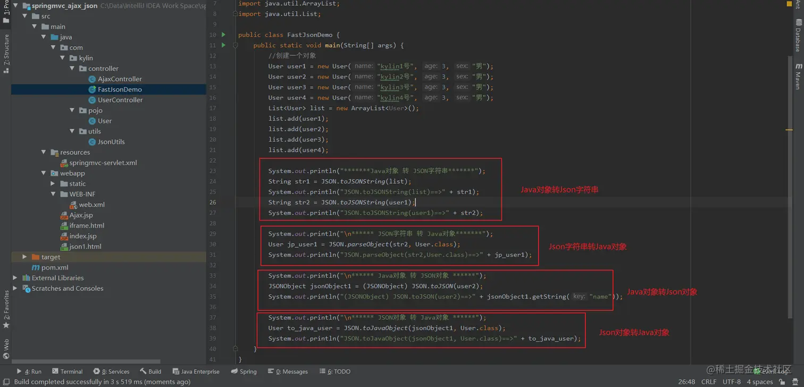Select the User class under pojo

[100, 121]
